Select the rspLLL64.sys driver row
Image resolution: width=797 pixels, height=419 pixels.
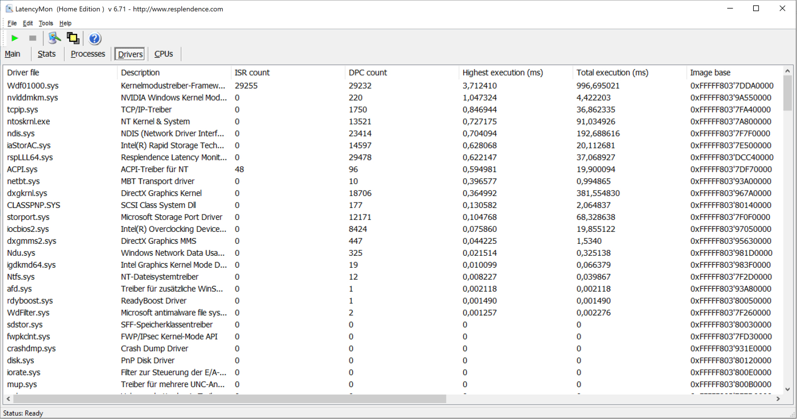click(x=393, y=157)
